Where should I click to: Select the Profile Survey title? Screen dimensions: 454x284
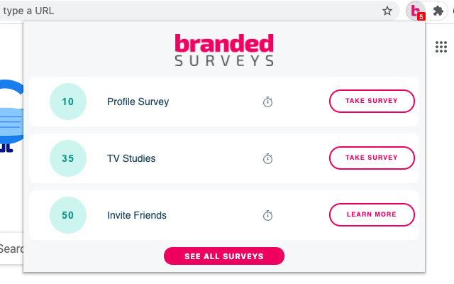pyautogui.click(x=138, y=102)
